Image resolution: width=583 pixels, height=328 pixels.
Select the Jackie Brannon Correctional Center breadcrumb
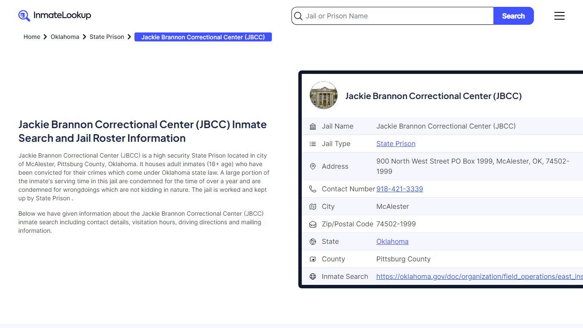(203, 37)
